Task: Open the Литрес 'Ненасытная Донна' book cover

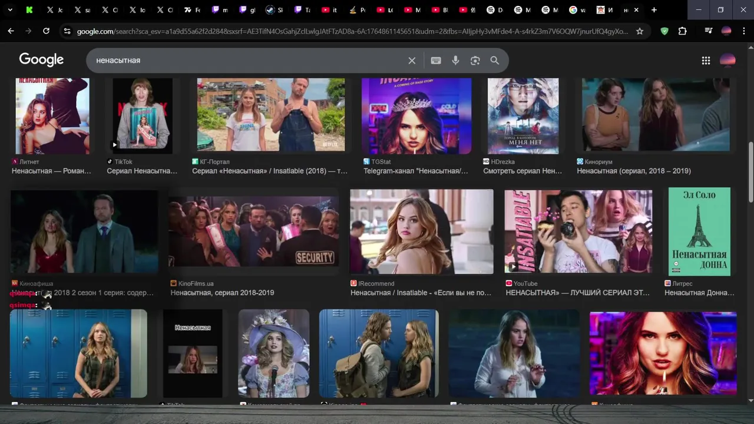Action: tap(699, 231)
